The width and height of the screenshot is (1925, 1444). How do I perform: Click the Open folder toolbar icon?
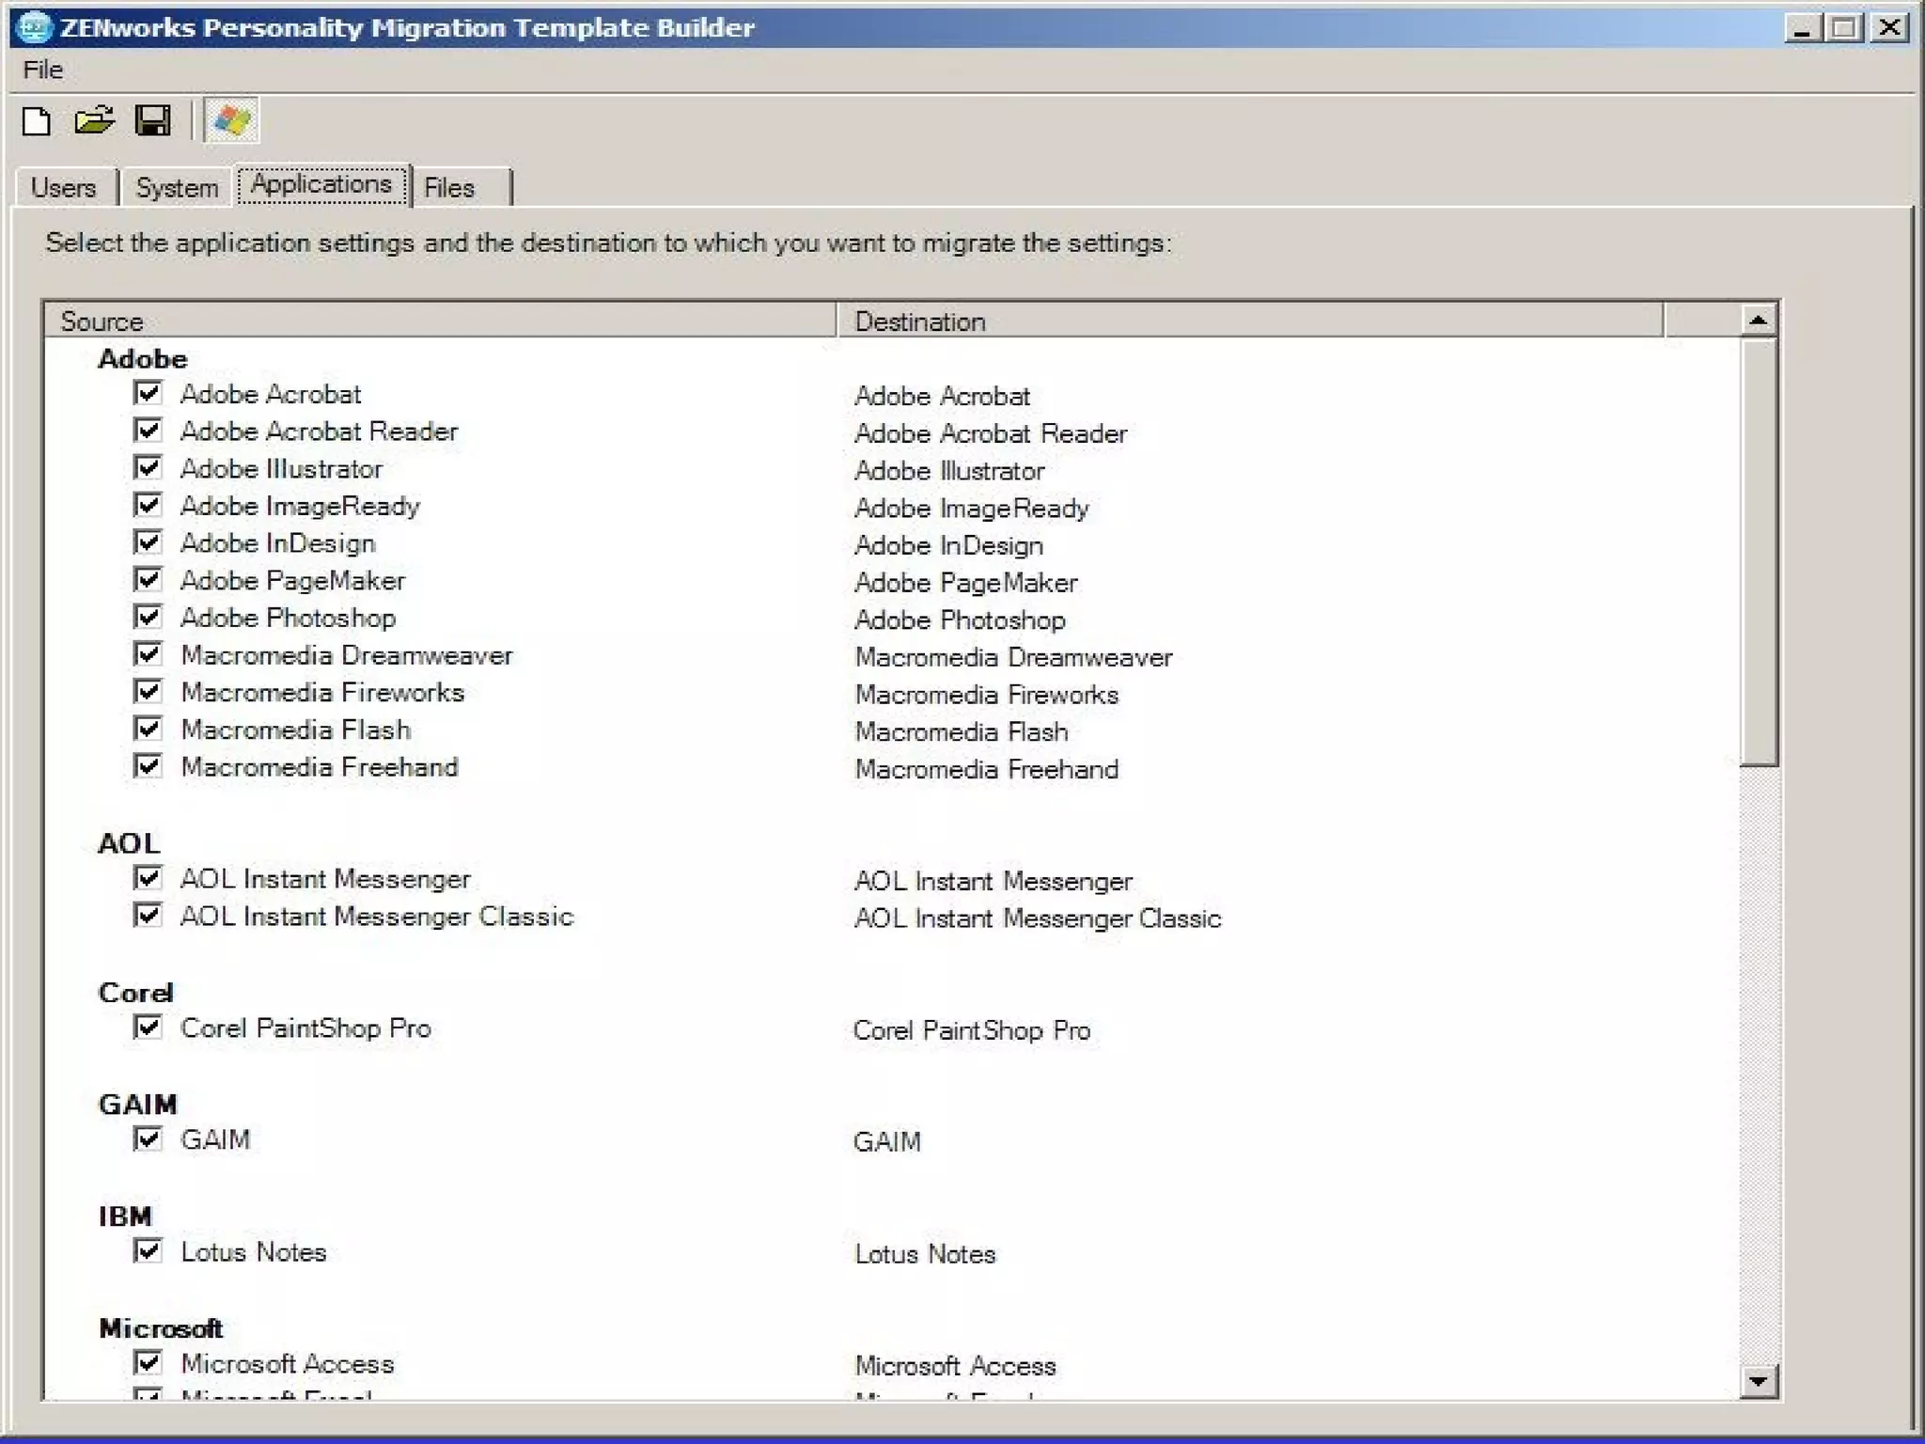[x=94, y=121]
